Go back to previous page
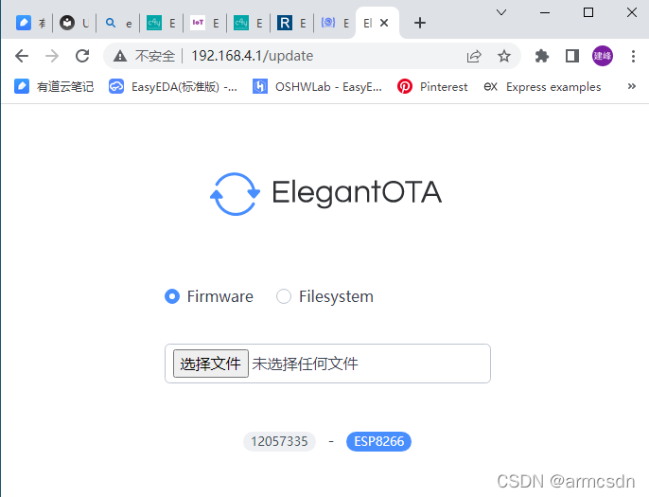The width and height of the screenshot is (649, 497). (x=22, y=56)
